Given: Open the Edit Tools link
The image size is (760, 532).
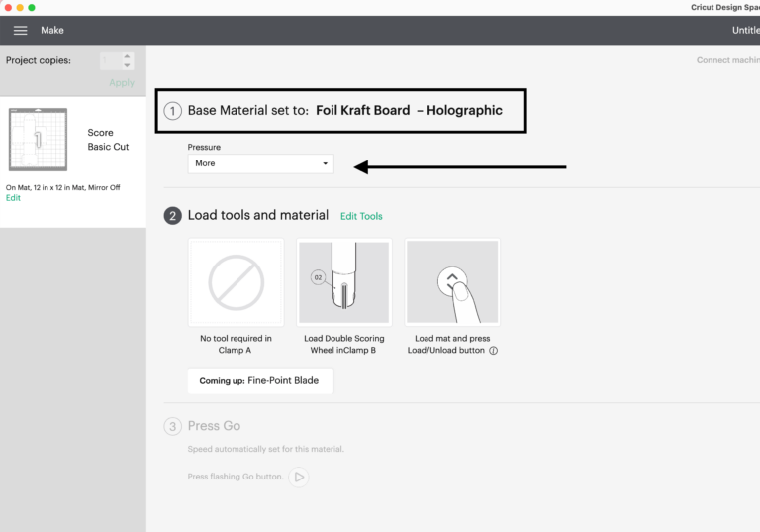Looking at the screenshot, I should [361, 216].
